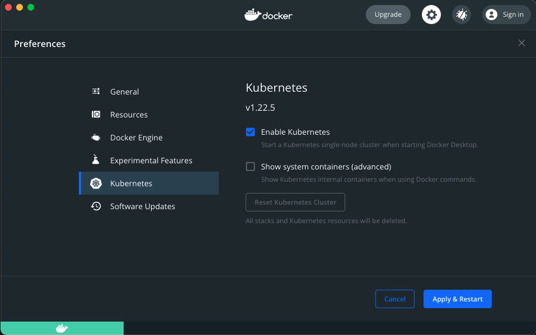Select the Kubernetes sidebar item
536x335 pixels.
(149, 183)
